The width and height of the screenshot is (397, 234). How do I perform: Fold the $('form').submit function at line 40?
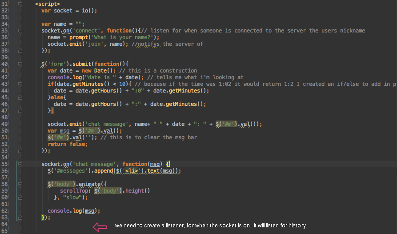[x=20, y=64]
